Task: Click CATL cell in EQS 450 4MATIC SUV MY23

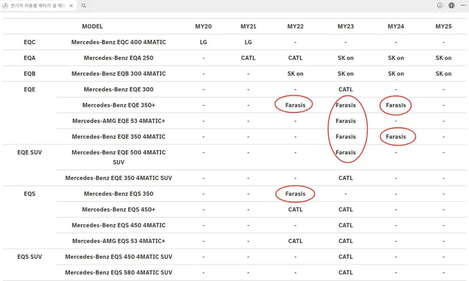Action: point(346,257)
